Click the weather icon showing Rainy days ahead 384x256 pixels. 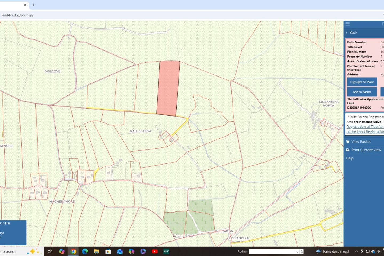click(x=318, y=251)
